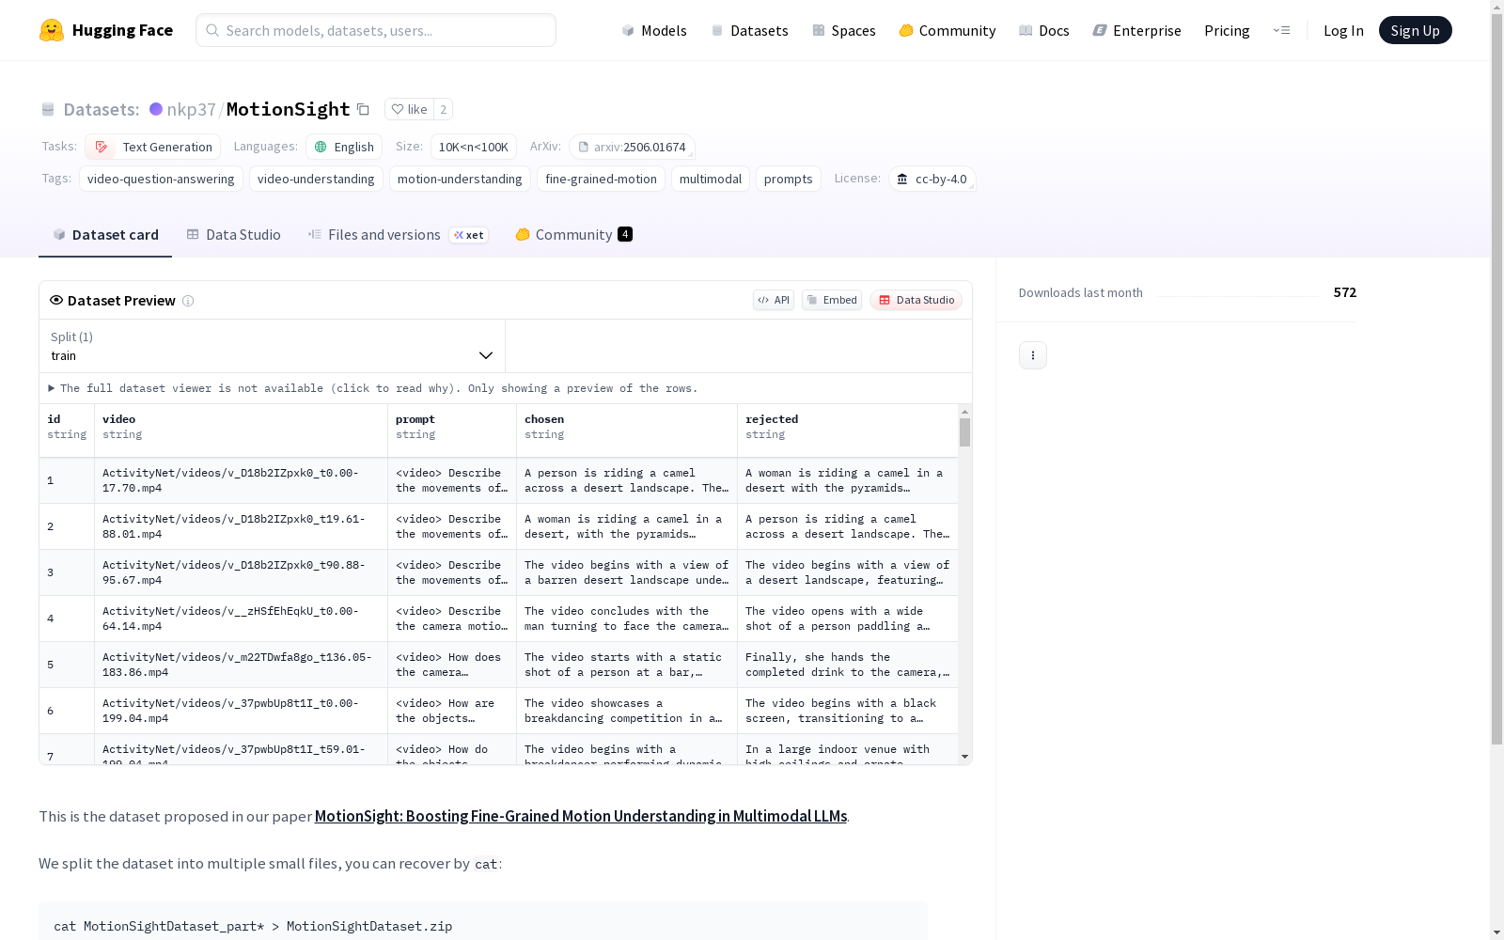Image resolution: width=1504 pixels, height=940 pixels.
Task: Open the API button in Dataset Preview
Action: [774, 300]
